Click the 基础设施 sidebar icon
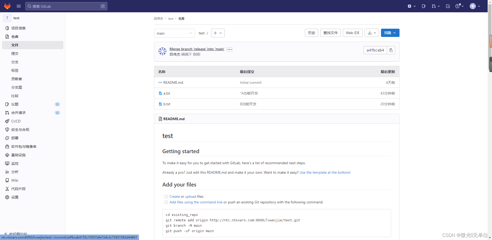 click(7, 155)
